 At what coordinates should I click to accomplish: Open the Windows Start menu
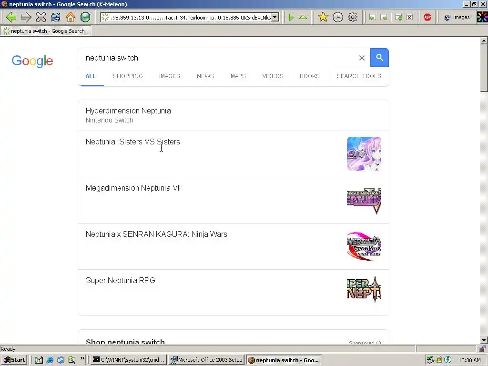point(14,360)
